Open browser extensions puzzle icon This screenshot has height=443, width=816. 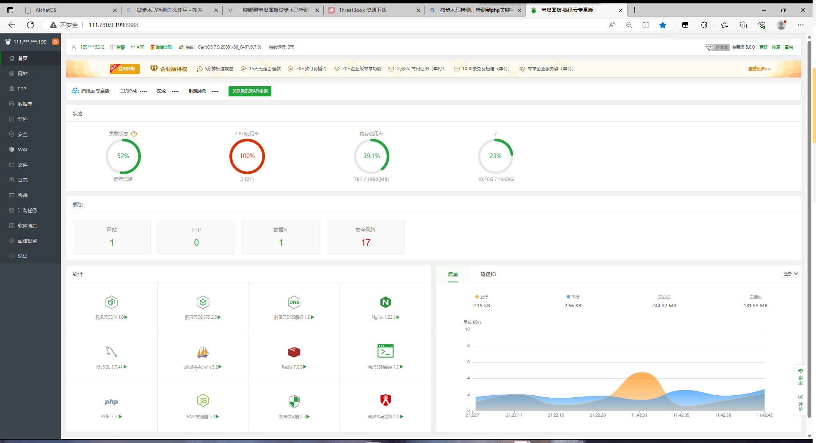[x=704, y=25]
